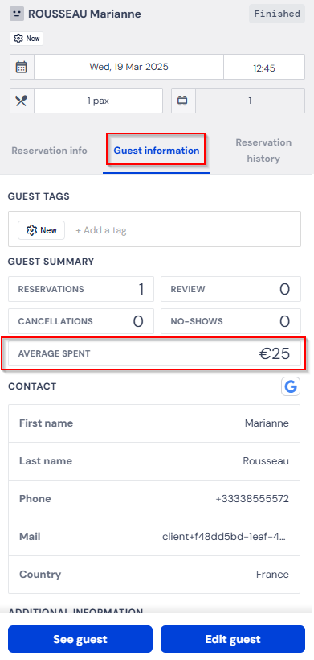Open the reservation date field Wed, 19 Mar 2025
314x660 pixels.
[x=128, y=67]
